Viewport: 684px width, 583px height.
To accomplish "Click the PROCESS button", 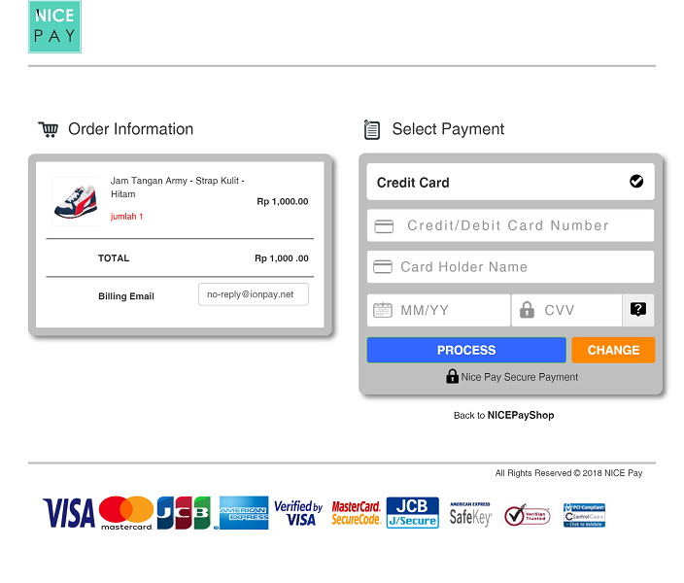I will (x=466, y=350).
